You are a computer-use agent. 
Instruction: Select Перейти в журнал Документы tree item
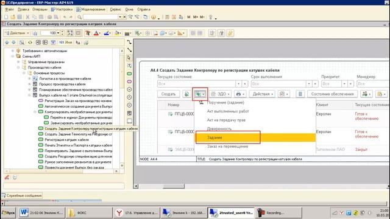click(81, 117)
